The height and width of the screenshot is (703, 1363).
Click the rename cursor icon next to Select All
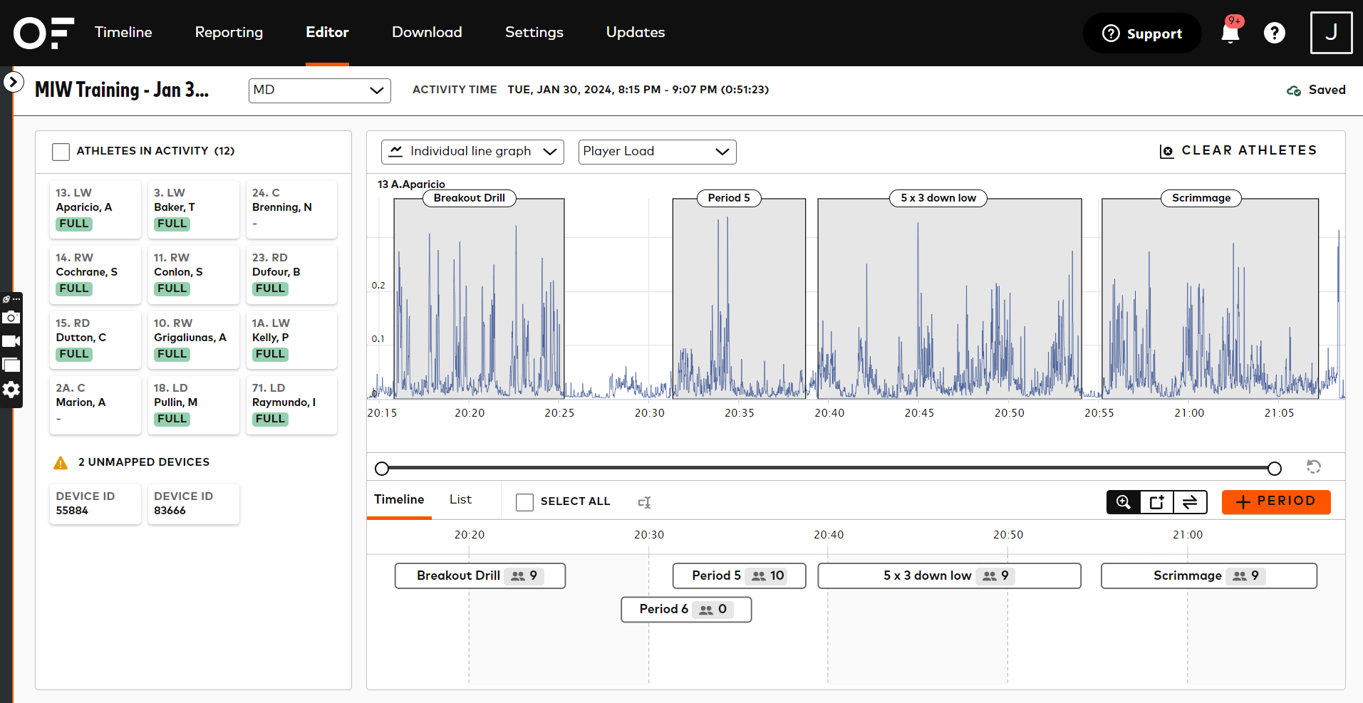coord(645,502)
